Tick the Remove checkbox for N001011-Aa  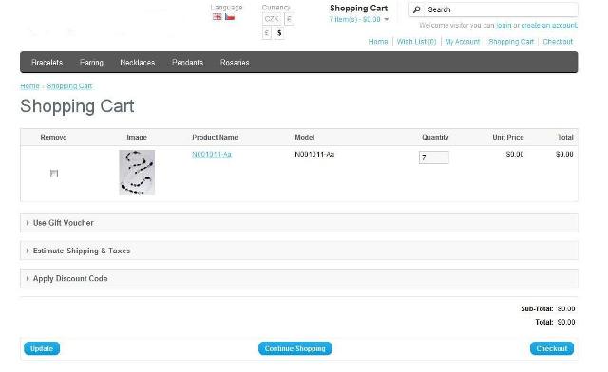click(x=54, y=174)
